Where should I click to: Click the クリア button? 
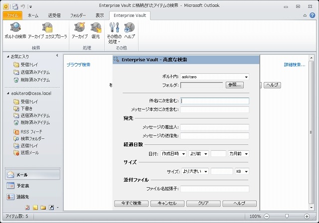point(203,203)
